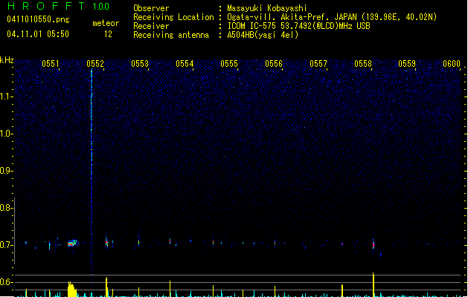Click the 0.6 kHz axis label
Viewport: 468px width, 297px height.
tap(6, 282)
